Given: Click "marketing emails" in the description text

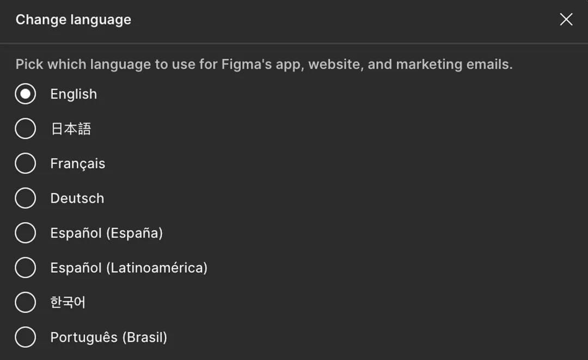Looking at the screenshot, I should coord(454,64).
